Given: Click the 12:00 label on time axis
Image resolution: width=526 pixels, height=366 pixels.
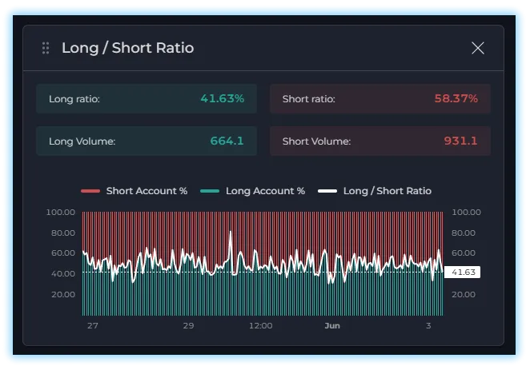Looking at the screenshot, I should (x=261, y=326).
